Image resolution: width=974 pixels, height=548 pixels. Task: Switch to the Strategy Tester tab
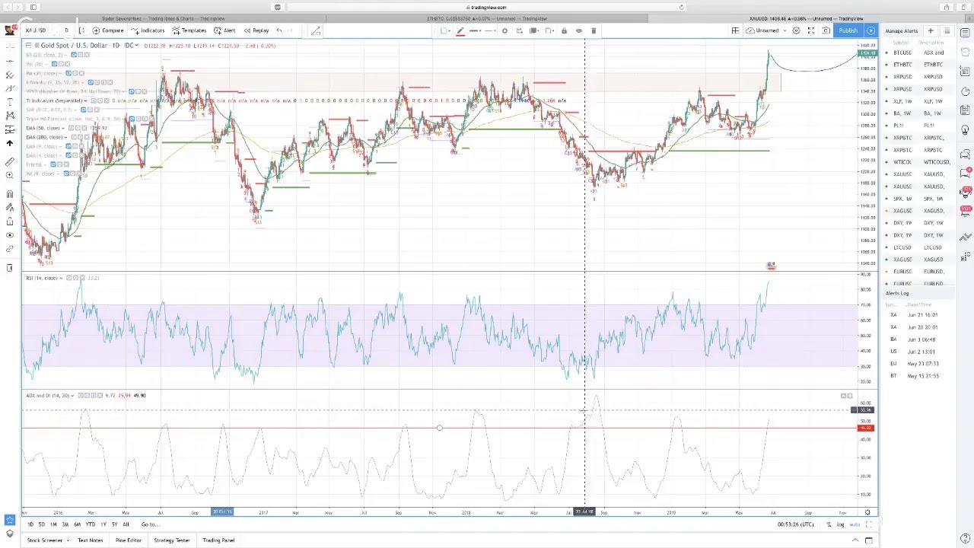click(x=172, y=540)
